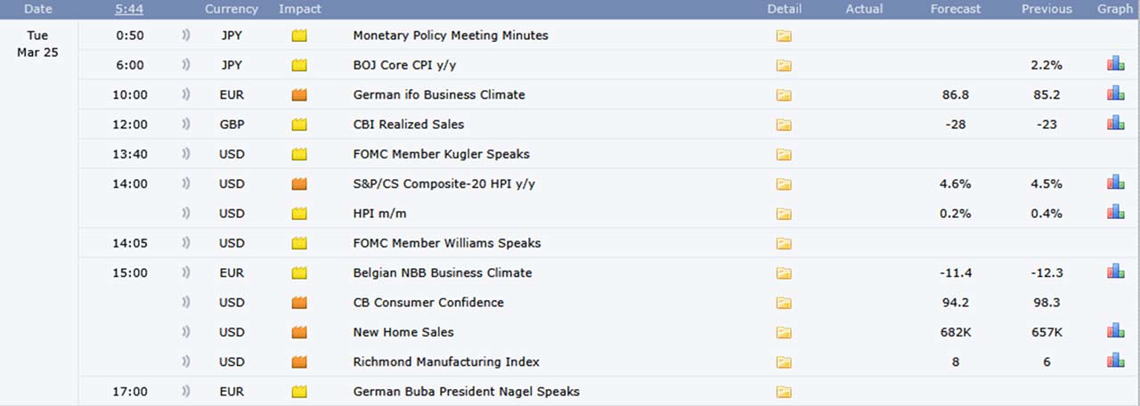1140x406 pixels.
Task: Toggle sound alert for 0:50 JPY event
Action: coord(186,36)
